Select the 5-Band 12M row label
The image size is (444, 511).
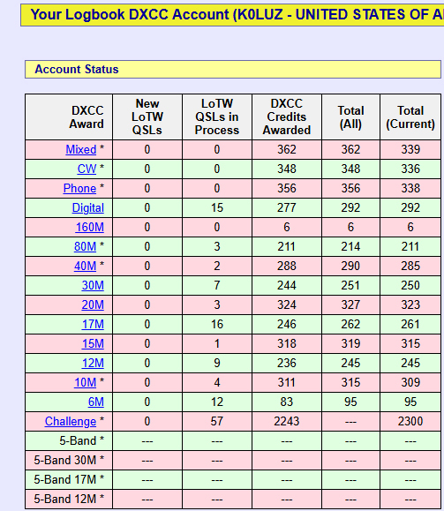click(x=69, y=499)
